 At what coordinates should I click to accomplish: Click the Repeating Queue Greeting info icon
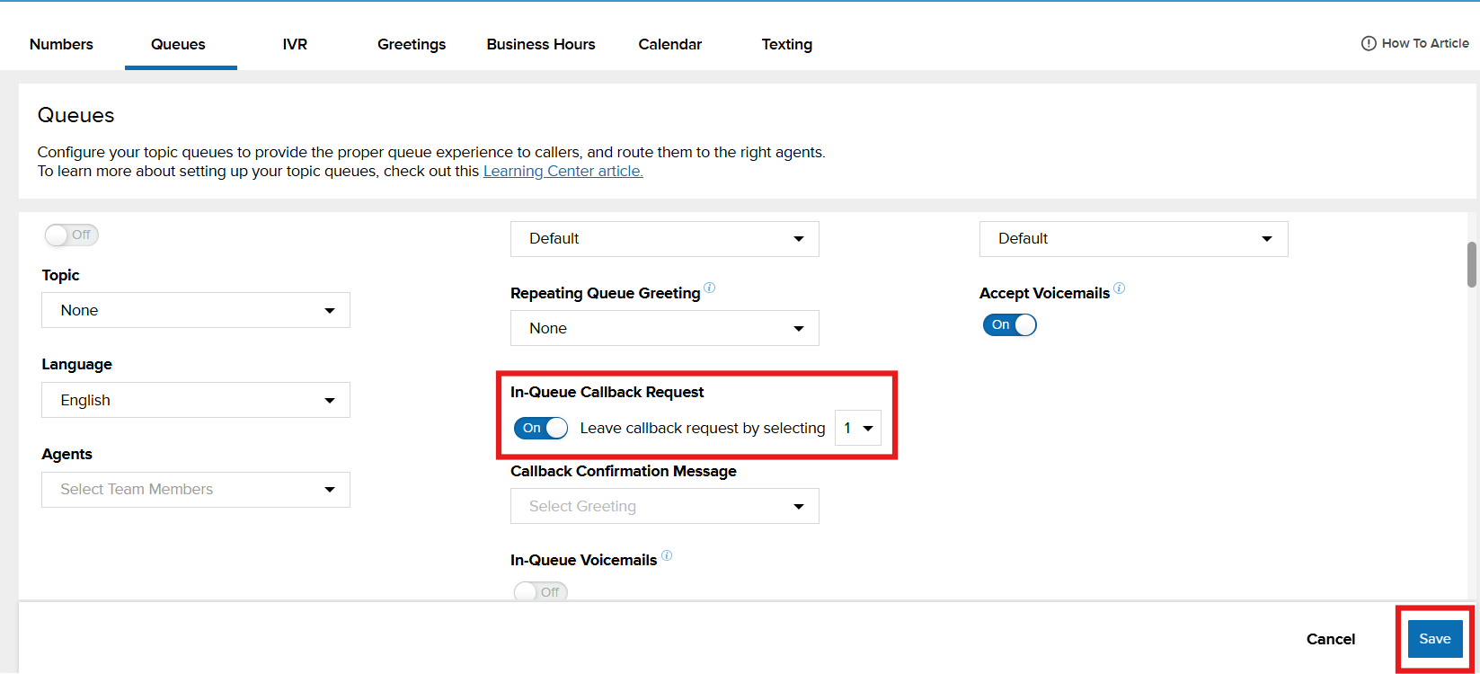(710, 288)
